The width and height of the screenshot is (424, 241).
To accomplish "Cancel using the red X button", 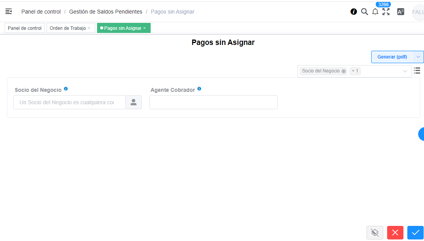I will pos(395,232).
